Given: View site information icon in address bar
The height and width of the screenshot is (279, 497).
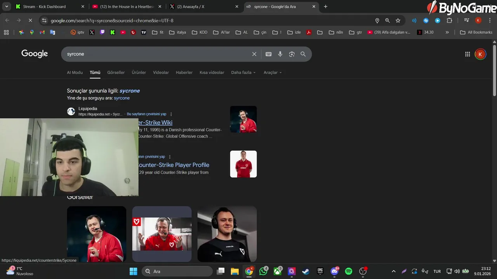Looking at the screenshot, I should pos(44,21).
